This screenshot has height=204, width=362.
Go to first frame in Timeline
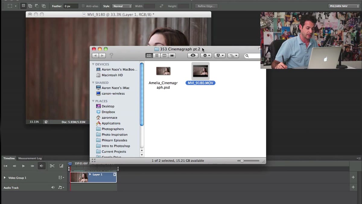click(x=5, y=166)
